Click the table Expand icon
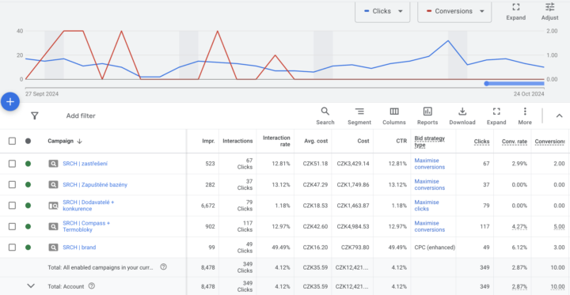570x295 pixels. coord(496,112)
